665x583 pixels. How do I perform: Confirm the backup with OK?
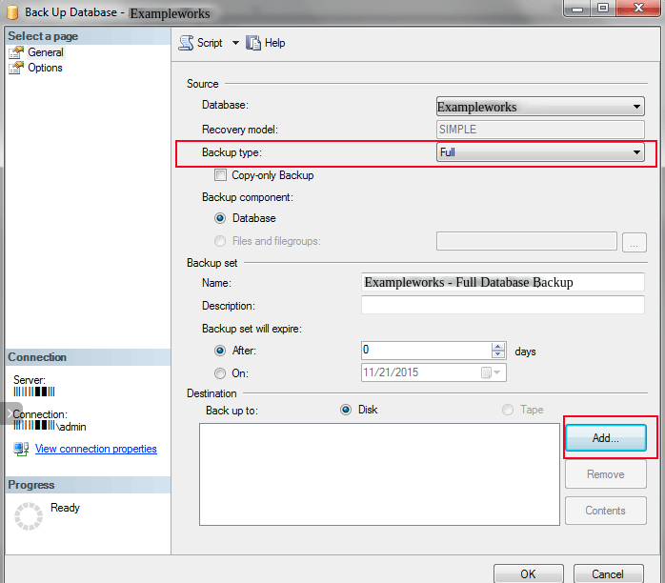[529, 573]
